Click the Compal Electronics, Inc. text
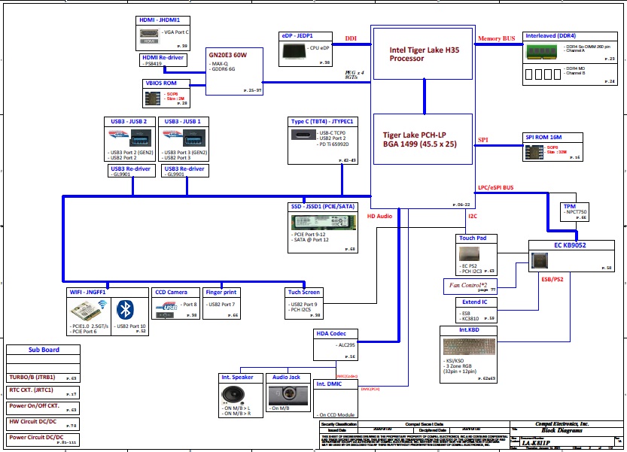This screenshot has height=452, width=627. [562, 424]
